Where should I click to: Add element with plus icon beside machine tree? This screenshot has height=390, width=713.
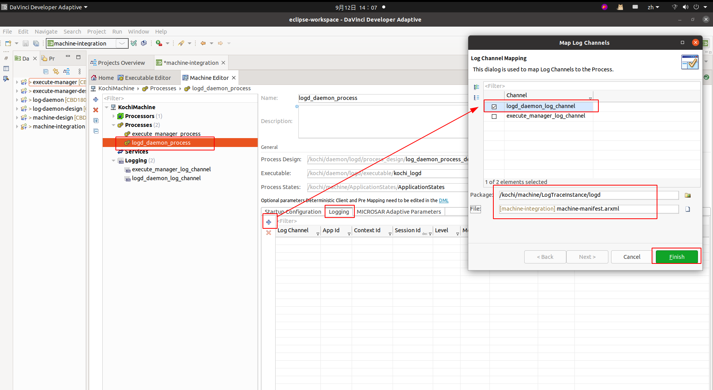[x=96, y=100]
